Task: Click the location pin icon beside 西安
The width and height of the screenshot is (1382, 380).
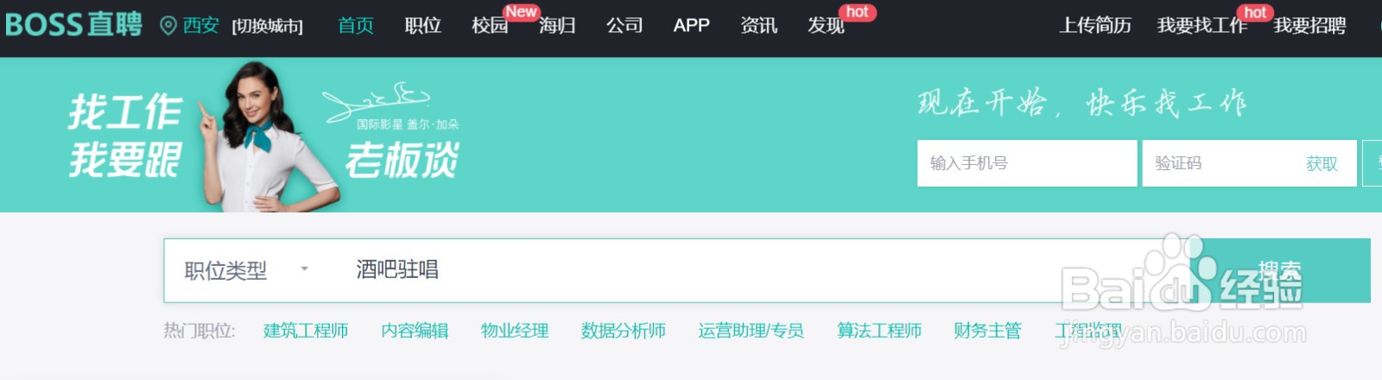Action: click(168, 26)
